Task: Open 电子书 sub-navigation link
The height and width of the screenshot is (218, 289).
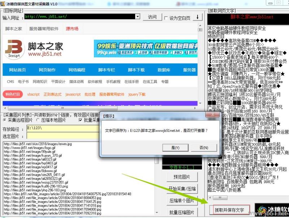Action: pos(23,81)
